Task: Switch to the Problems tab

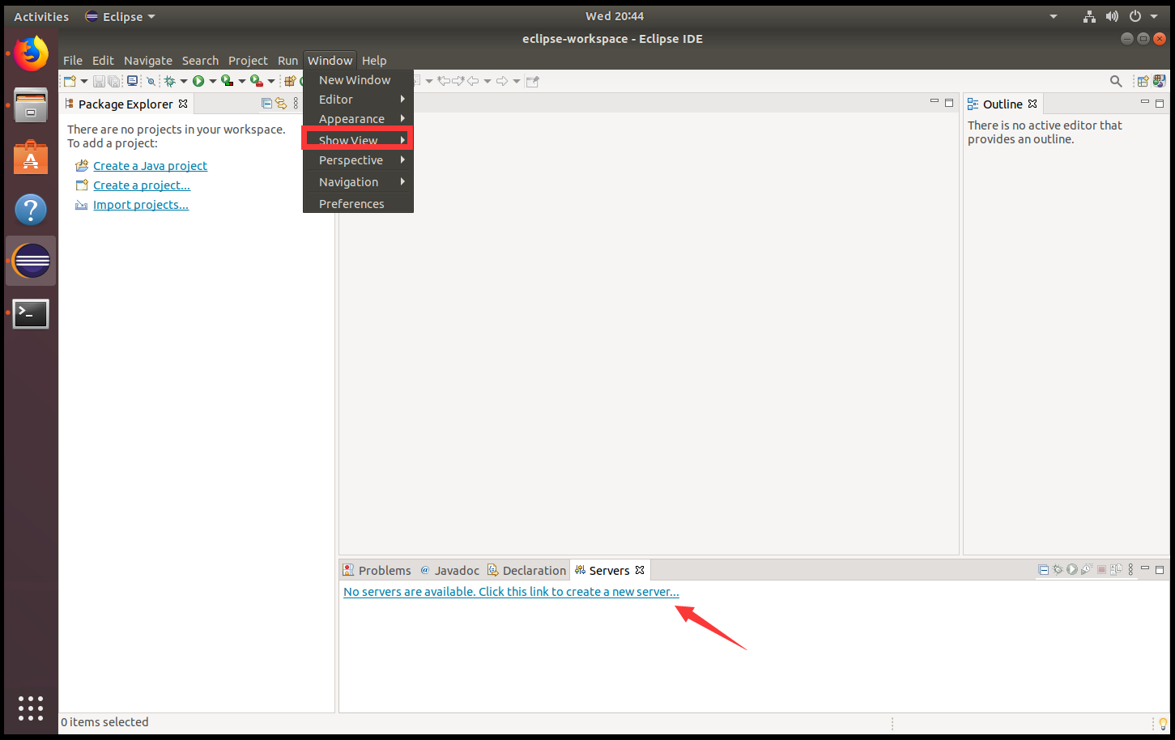Action: pos(377,570)
